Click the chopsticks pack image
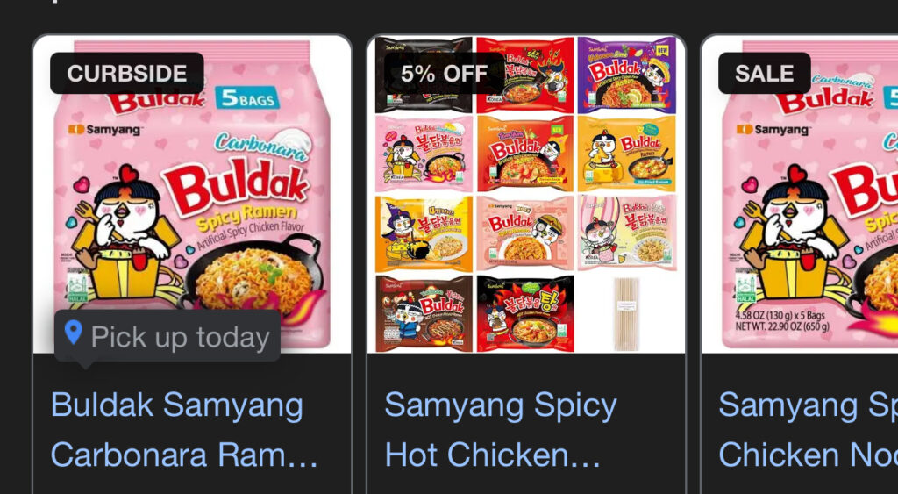898x494 pixels. point(626,313)
